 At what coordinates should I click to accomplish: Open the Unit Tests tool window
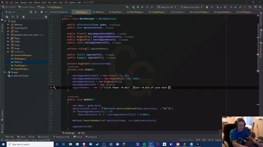point(44,137)
